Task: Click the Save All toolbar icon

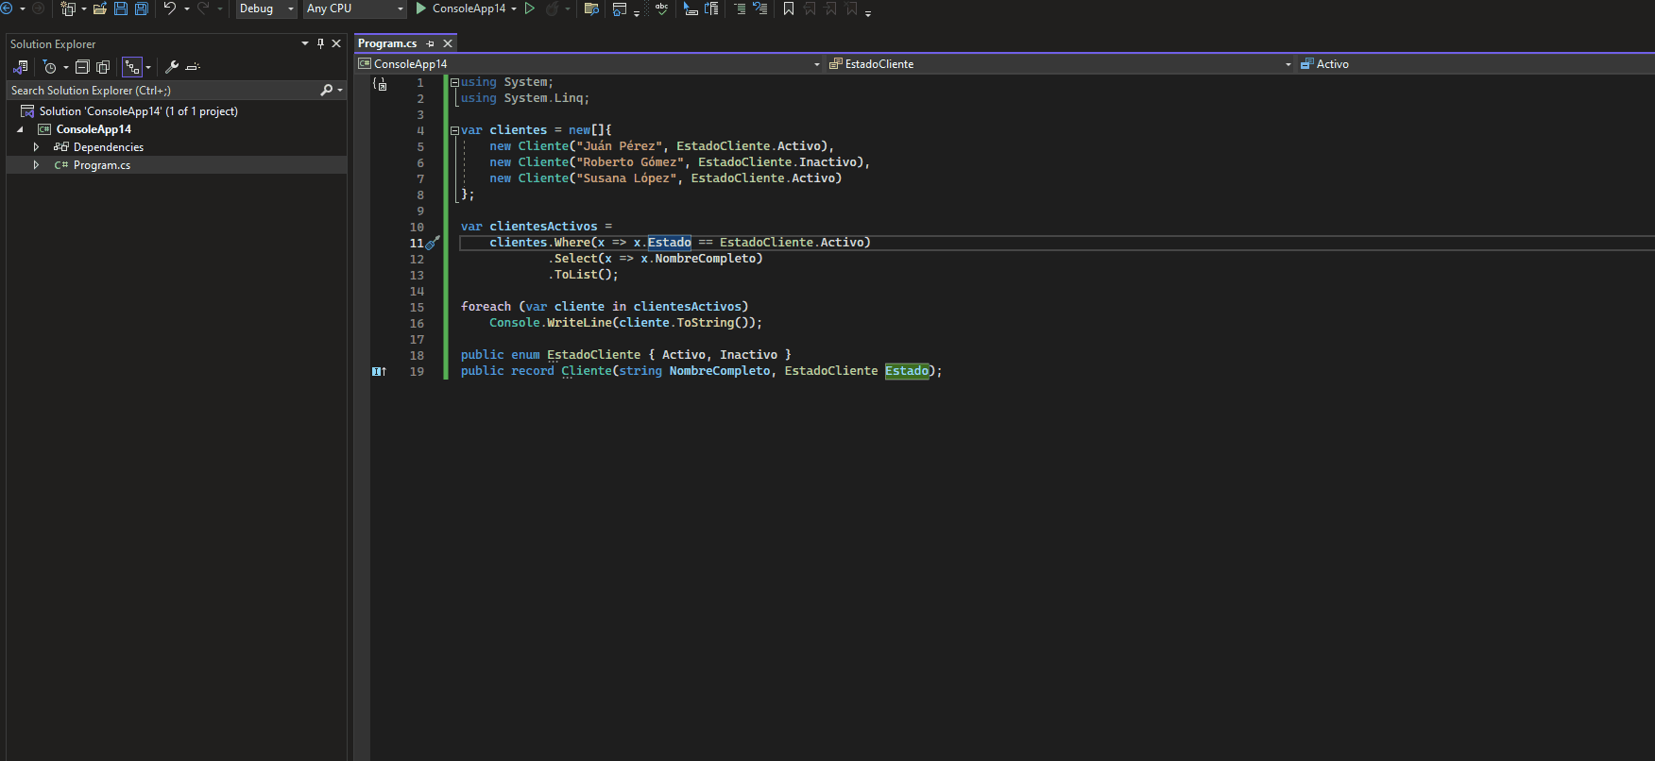Action: [x=142, y=8]
